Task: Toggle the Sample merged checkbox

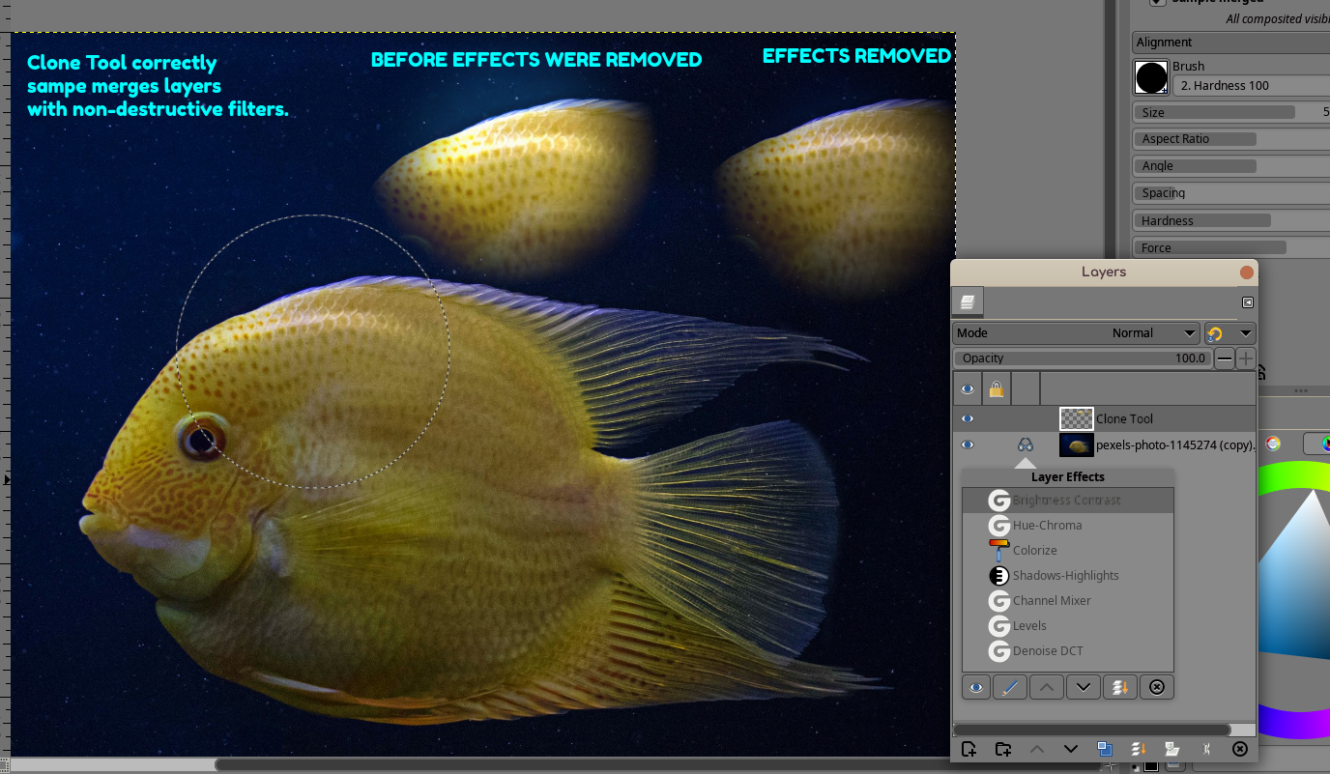Action: coord(1157,3)
